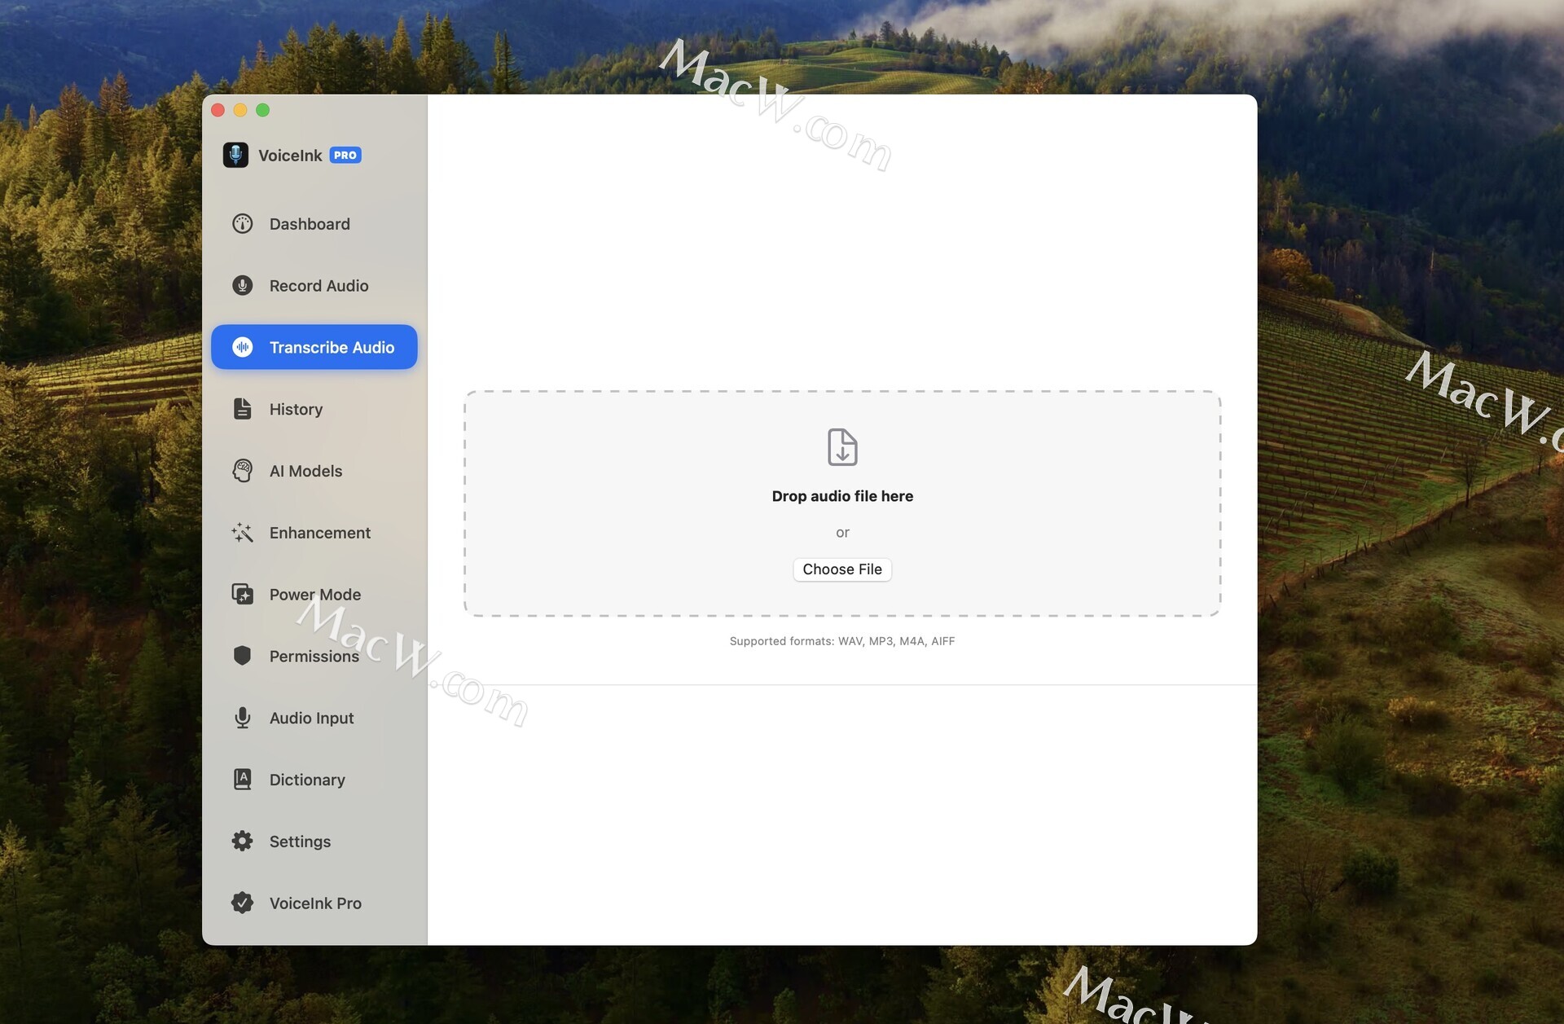Screen dimensions: 1564x1024
Task: Minimize the VoiceInk window
Action: click(x=240, y=110)
